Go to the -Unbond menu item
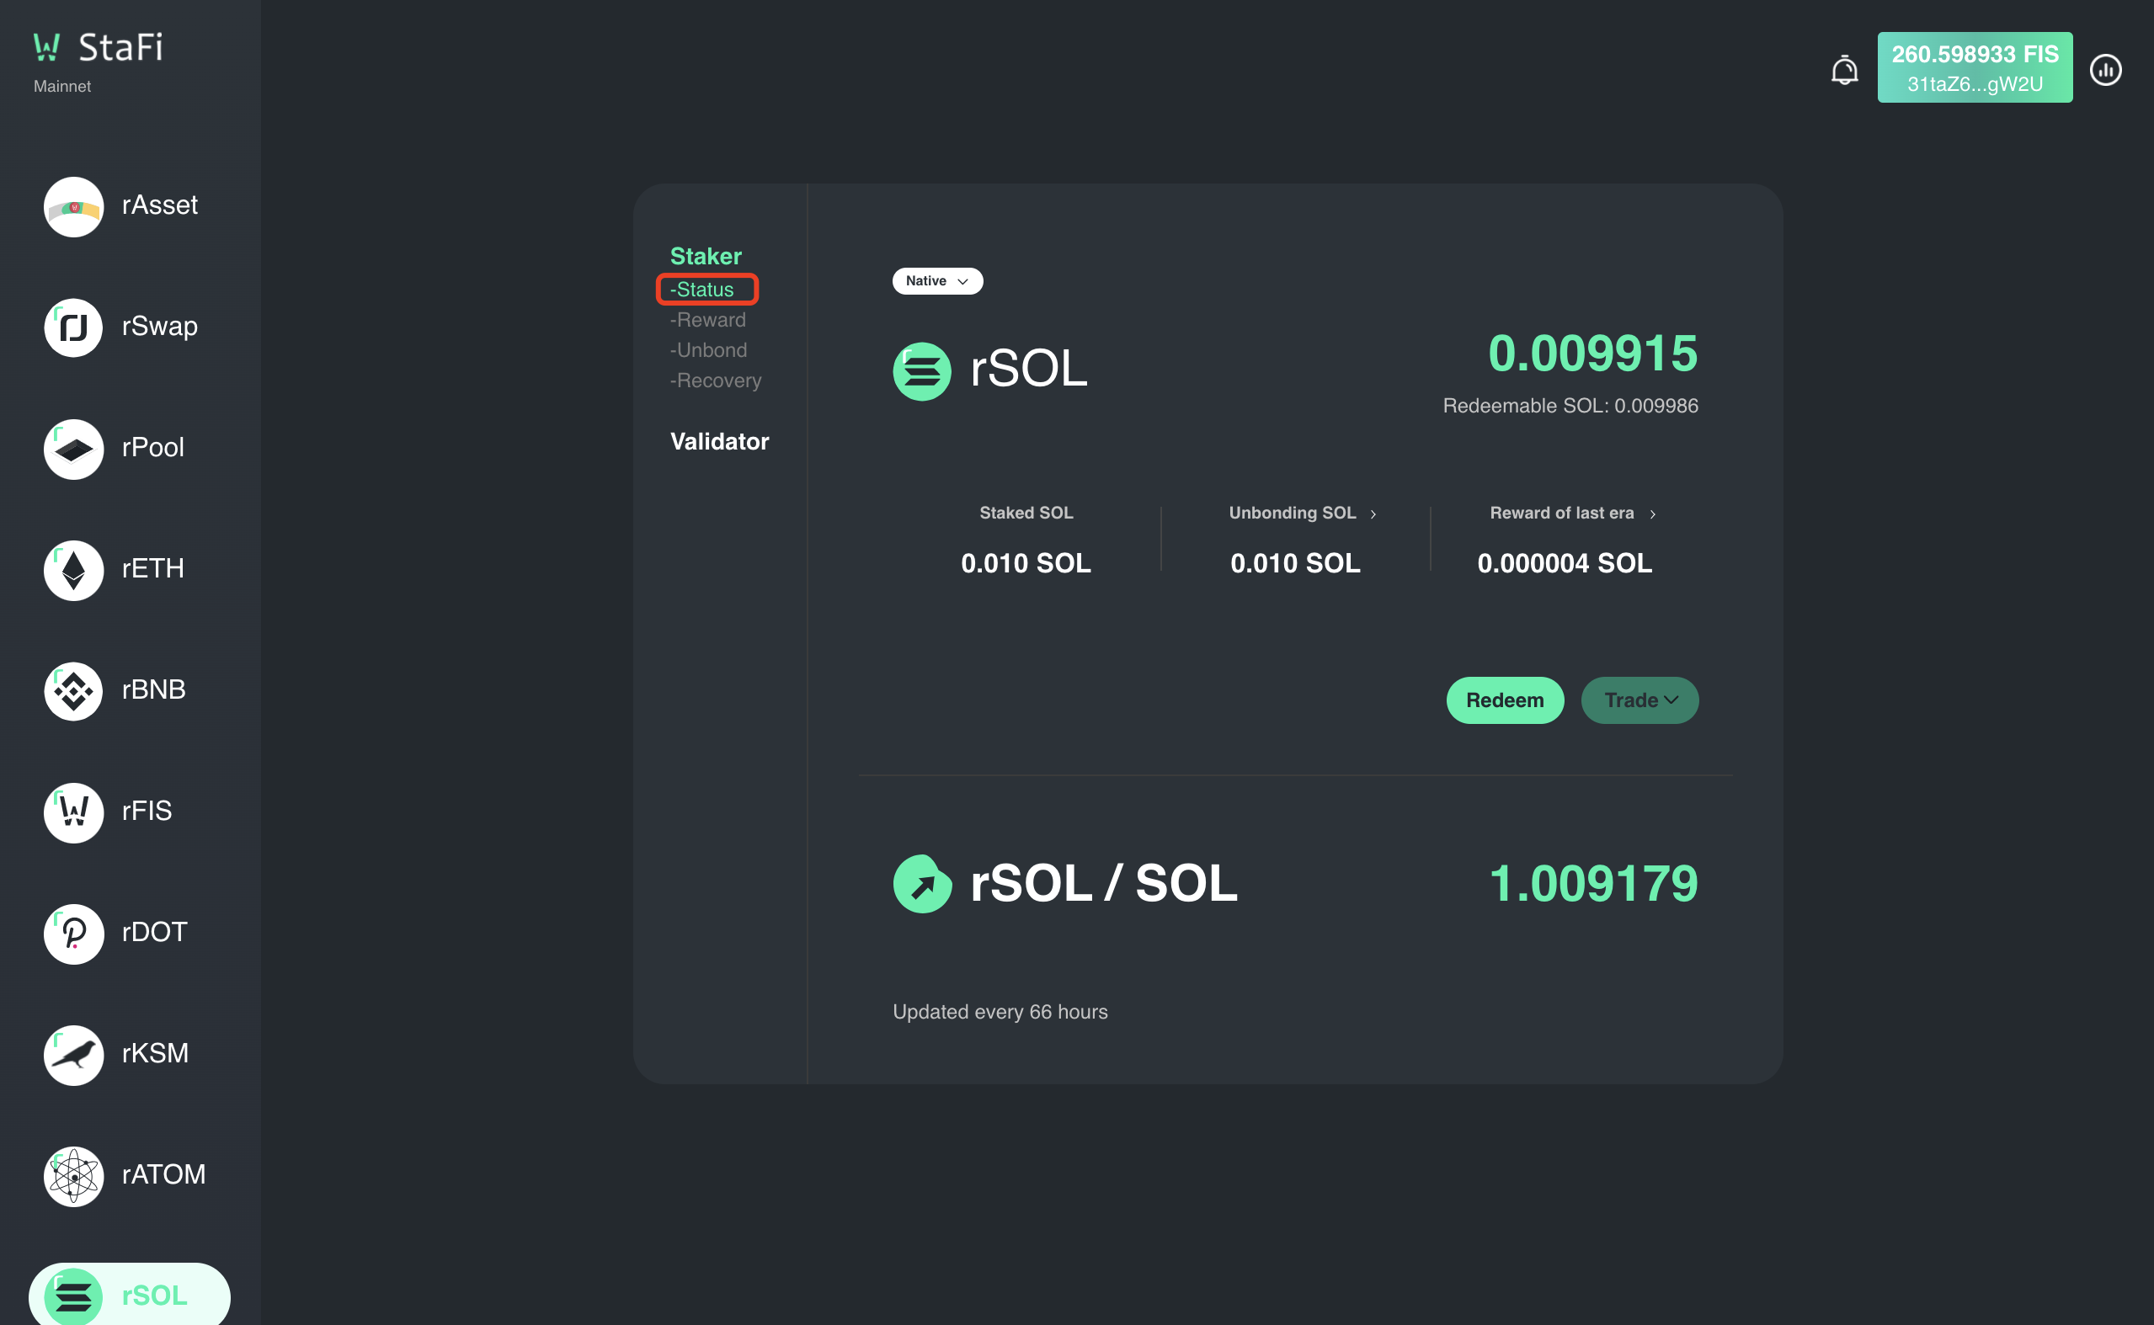Viewport: 2154px width, 1325px height. coord(708,349)
